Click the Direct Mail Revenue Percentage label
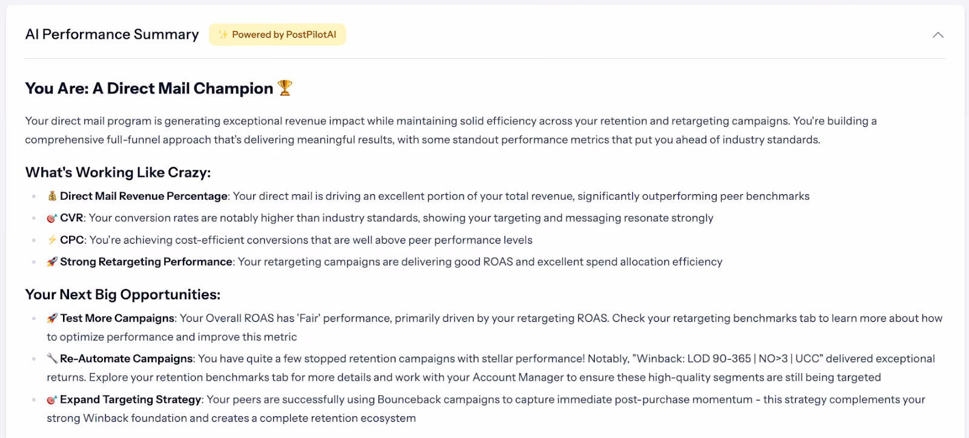969x438 pixels. (144, 196)
